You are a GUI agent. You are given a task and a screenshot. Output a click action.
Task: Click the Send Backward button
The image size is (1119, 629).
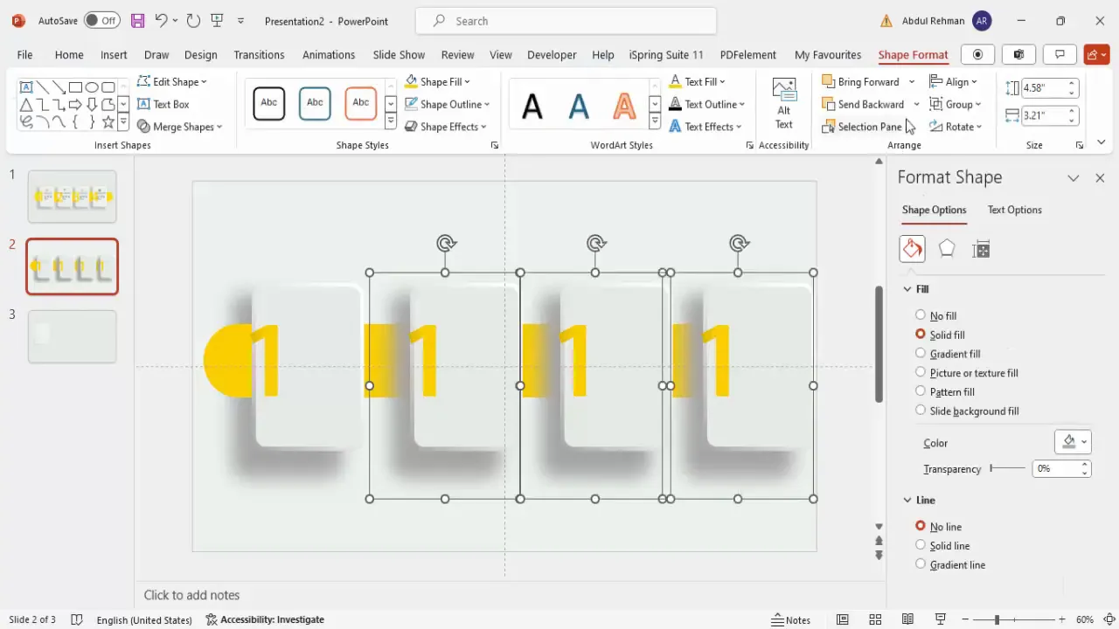click(863, 104)
